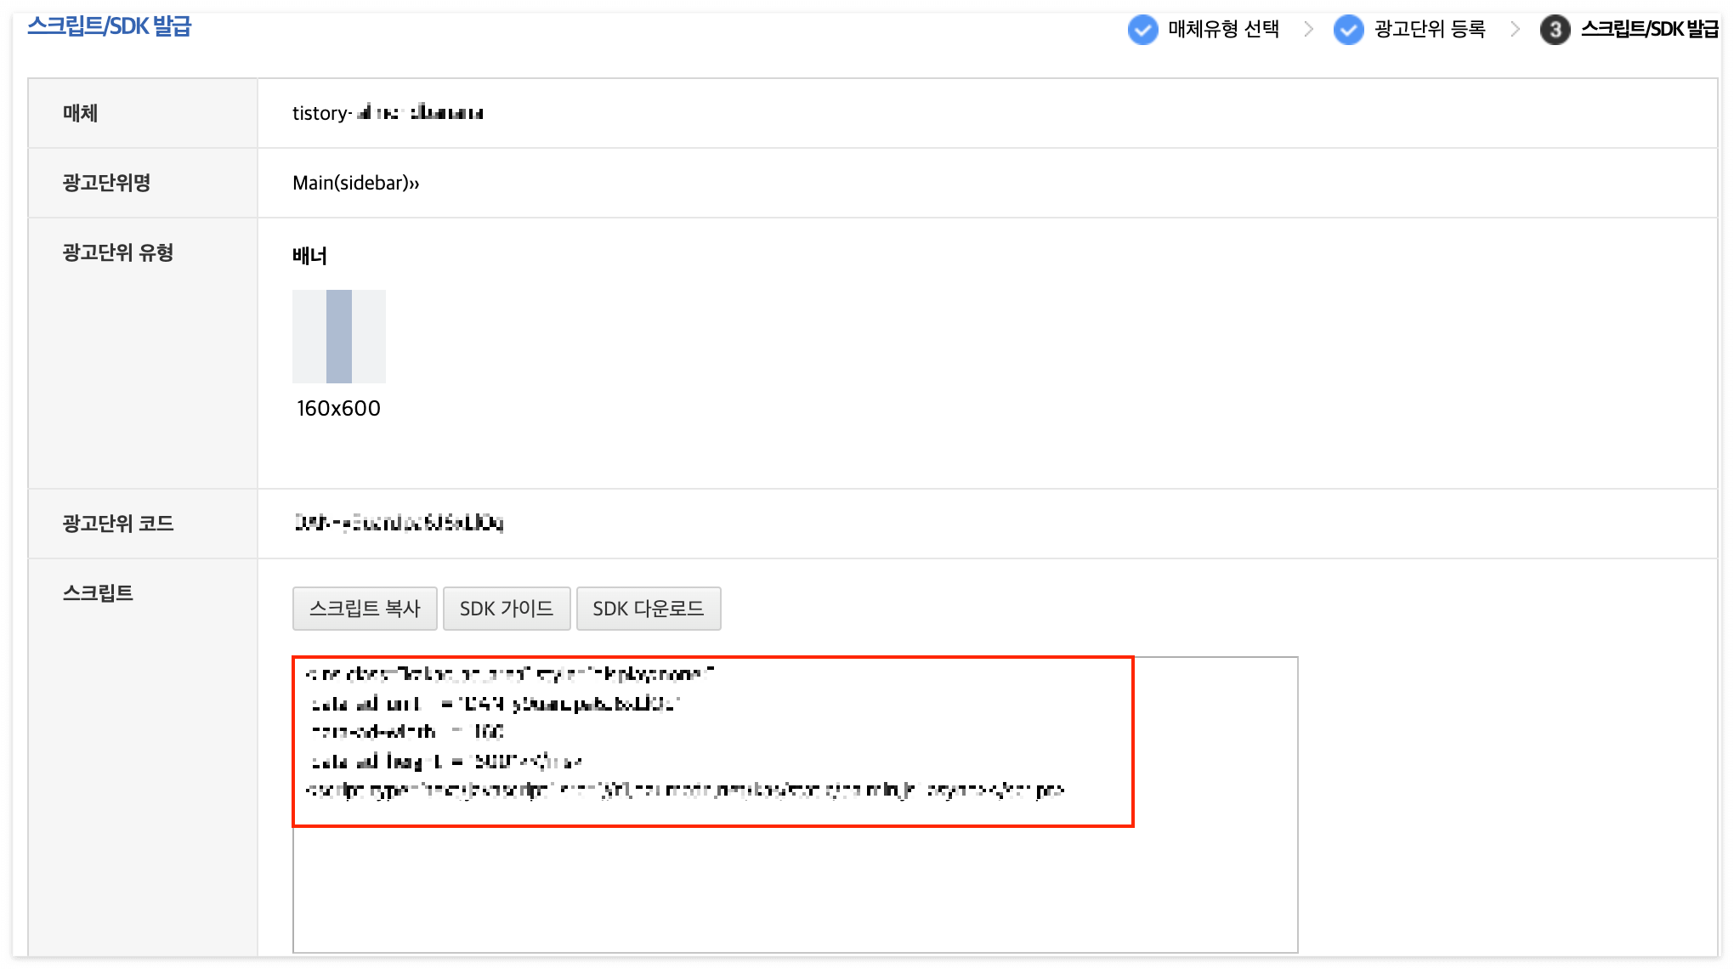Click the 160x600 banner thumbnail preview
Image resolution: width=1734 pixels, height=969 pixels.
point(339,337)
